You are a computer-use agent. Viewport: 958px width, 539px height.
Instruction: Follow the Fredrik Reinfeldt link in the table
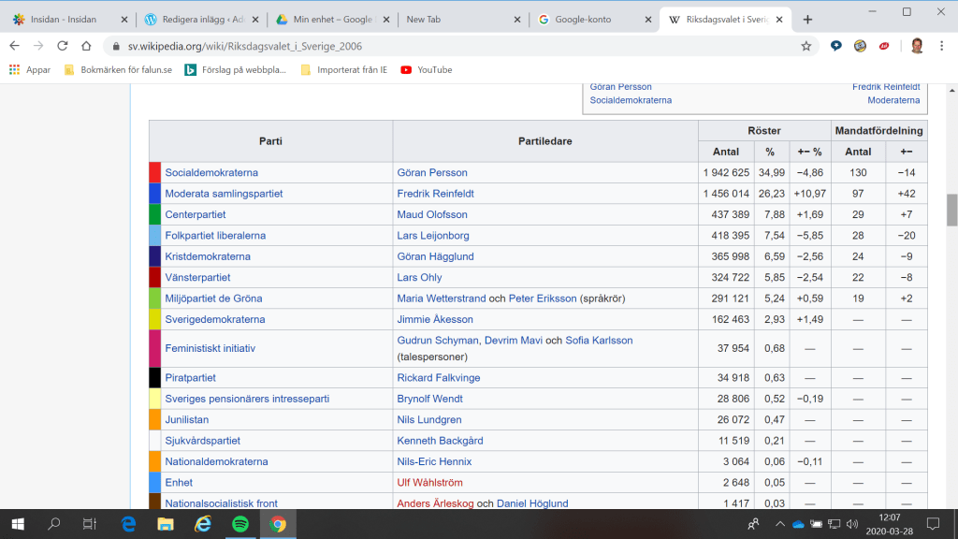(x=433, y=194)
